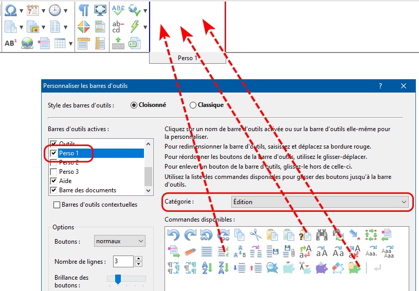
Task: Open the Boutons size dropdown
Action: [x=120, y=241]
